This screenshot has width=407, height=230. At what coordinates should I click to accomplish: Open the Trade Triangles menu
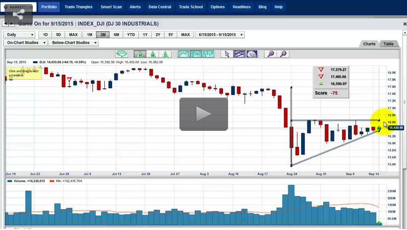pos(79,7)
